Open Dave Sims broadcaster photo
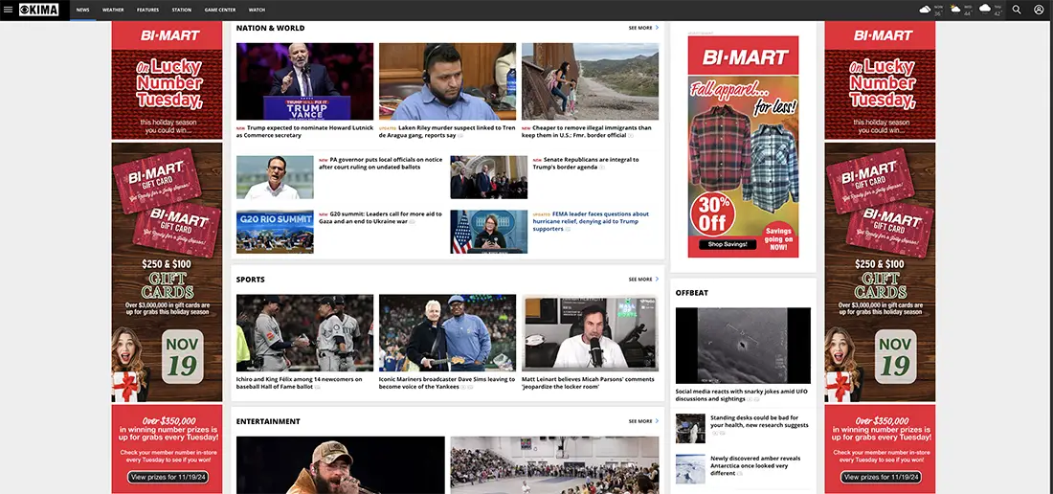 coord(447,333)
